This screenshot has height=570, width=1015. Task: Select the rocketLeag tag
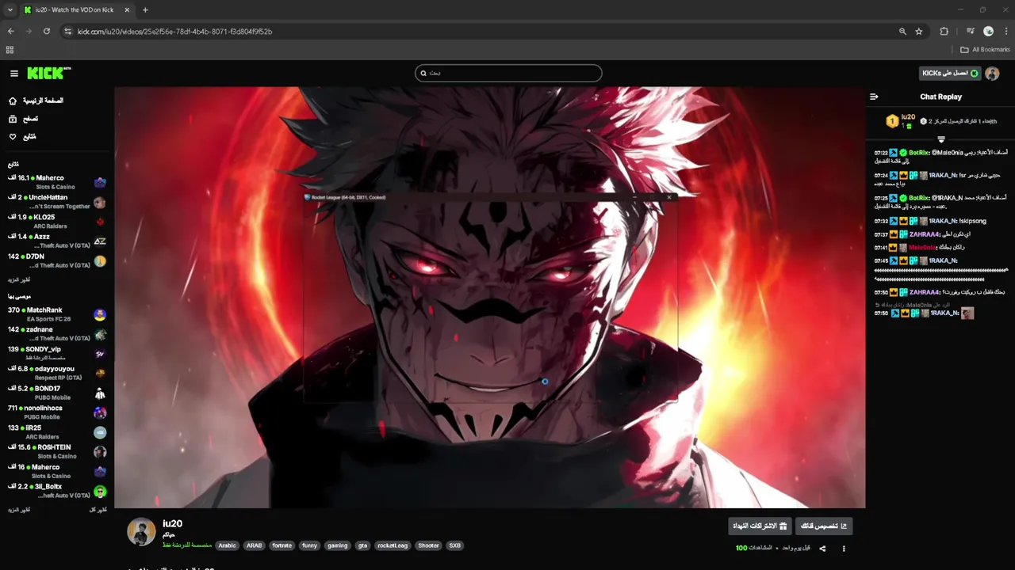click(393, 545)
